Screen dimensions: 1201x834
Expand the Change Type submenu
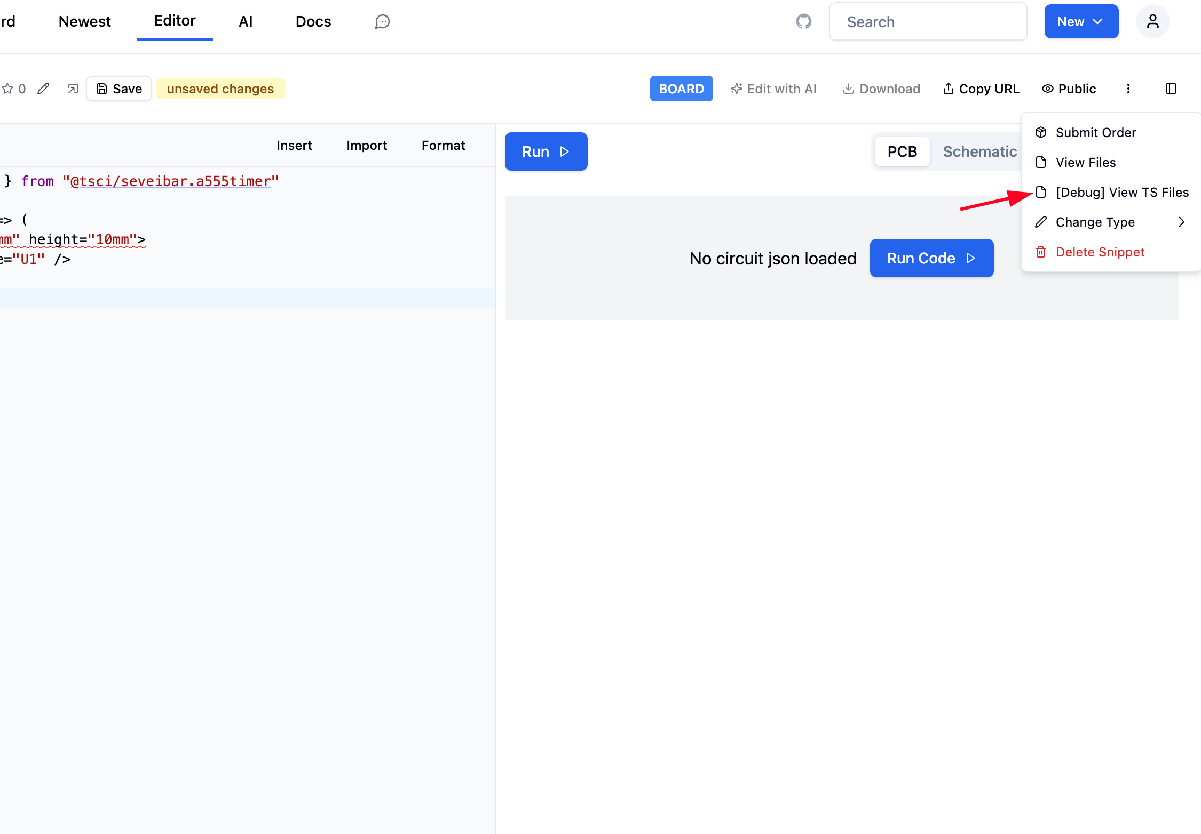click(1110, 222)
